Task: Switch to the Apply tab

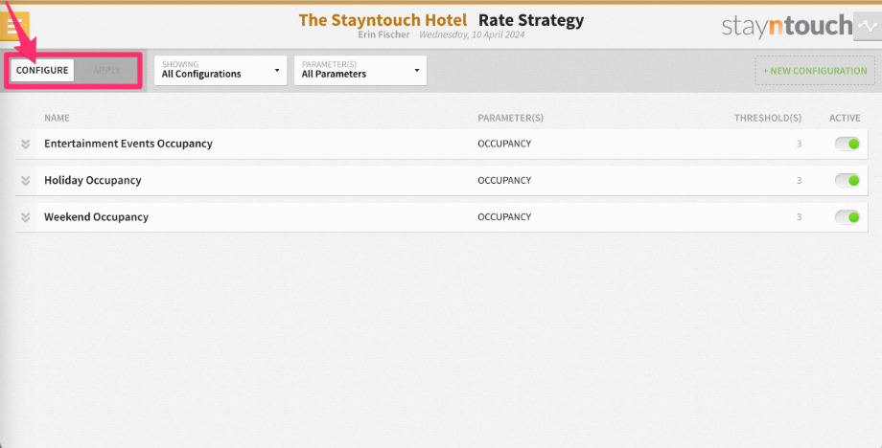Action: coord(106,70)
